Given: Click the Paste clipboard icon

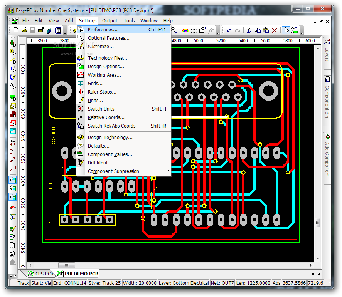Looking at the screenshot, I should pyautogui.click(x=266, y=30).
